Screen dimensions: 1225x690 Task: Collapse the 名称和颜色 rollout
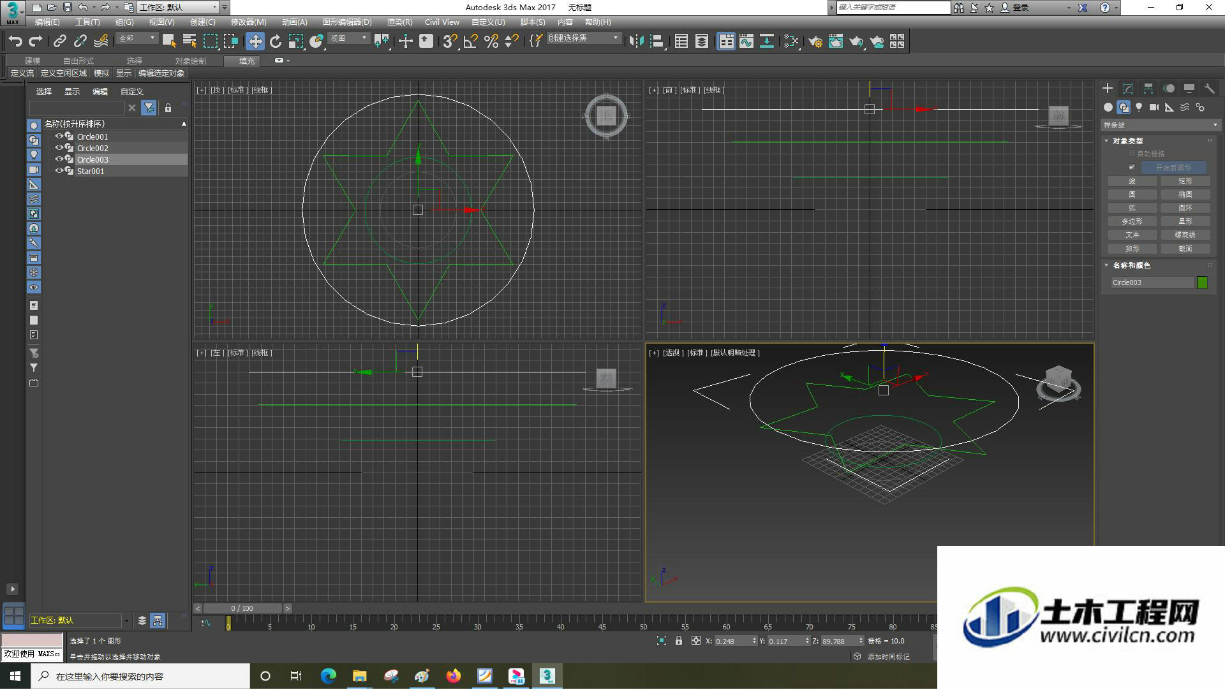(x=1131, y=265)
